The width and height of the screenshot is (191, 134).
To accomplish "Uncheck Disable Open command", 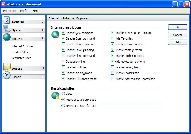I will (63, 38).
